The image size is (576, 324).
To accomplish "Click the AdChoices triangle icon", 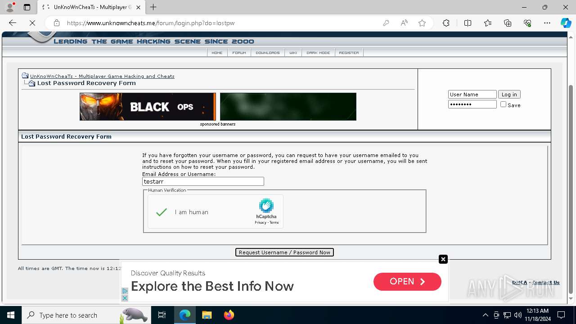I will click(x=125, y=291).
